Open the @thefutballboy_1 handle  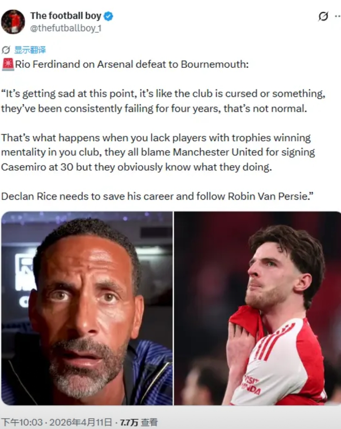click(66, 28)
